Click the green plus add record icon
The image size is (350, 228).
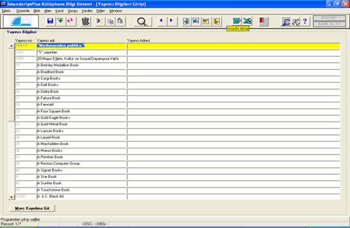(x=60, y=21)
